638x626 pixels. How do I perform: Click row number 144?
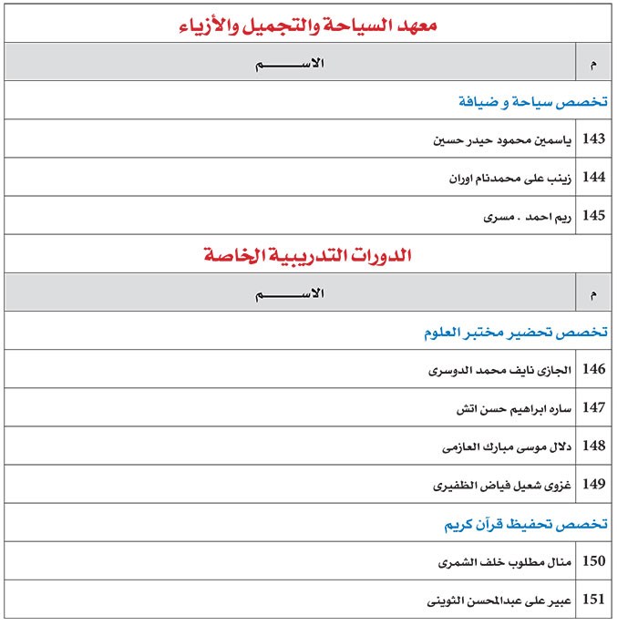point(593,177)
